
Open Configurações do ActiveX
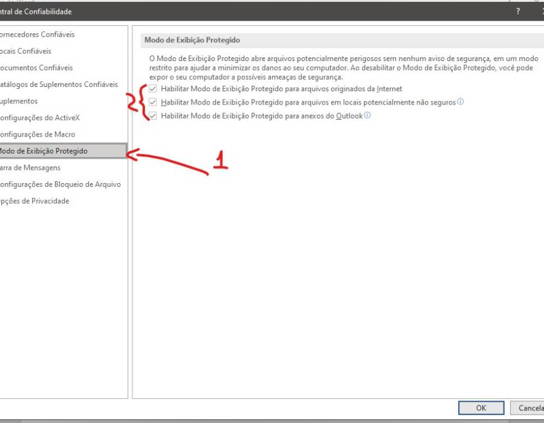40,118
